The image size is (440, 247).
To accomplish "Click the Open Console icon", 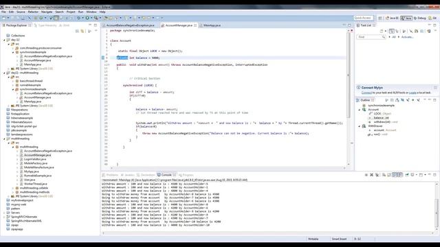I will point(421,175).
